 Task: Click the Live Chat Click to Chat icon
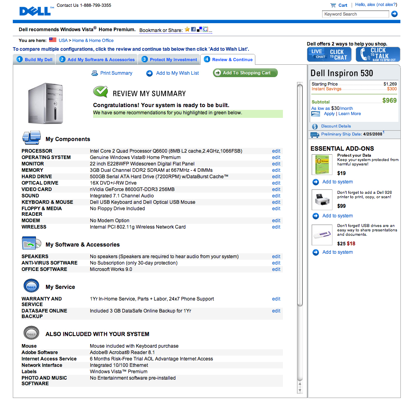(329, 54)
